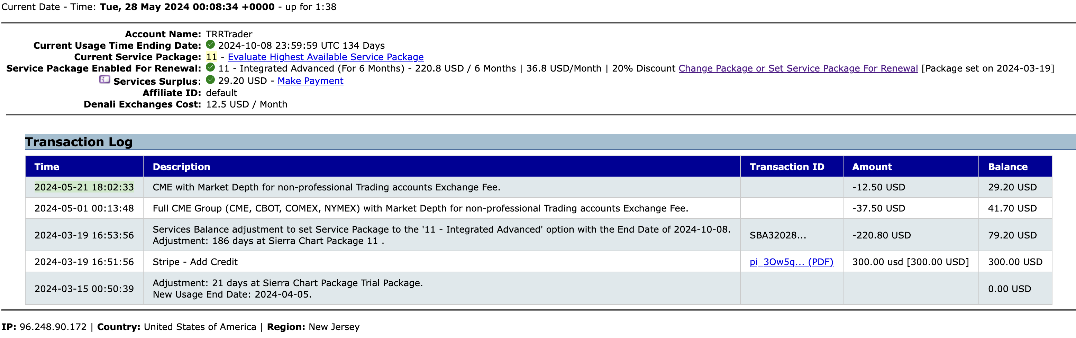Click the SBA32028... transaction ID cell
Image resolution: width=1076 pixels, height=338 pixels.
point(778,235)
